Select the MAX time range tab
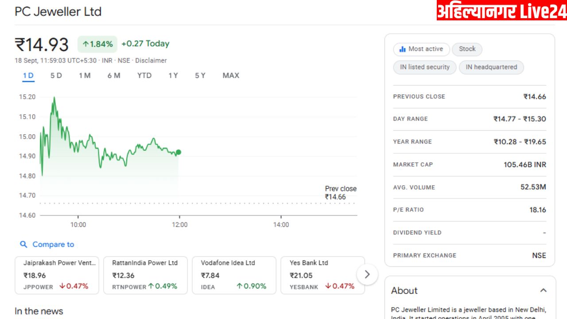 (x=231, y=76)
